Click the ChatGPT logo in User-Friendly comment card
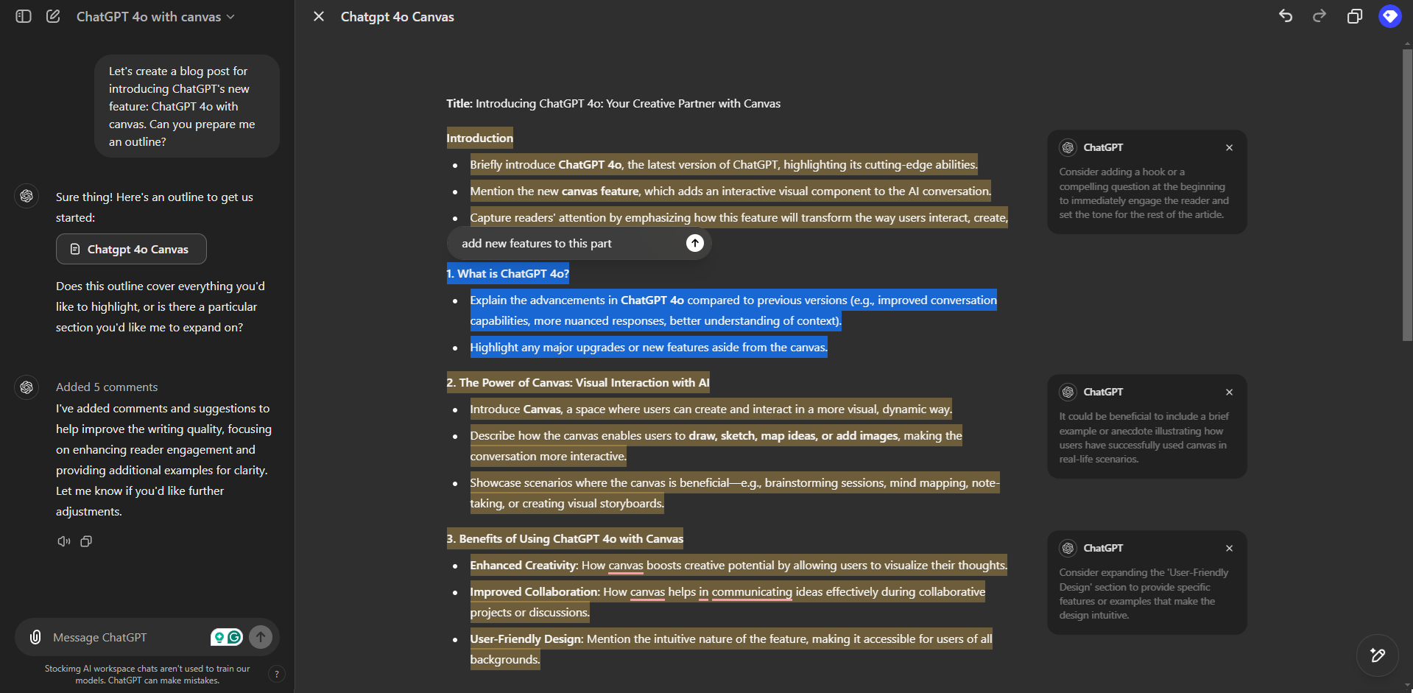 coord(1068,548)
